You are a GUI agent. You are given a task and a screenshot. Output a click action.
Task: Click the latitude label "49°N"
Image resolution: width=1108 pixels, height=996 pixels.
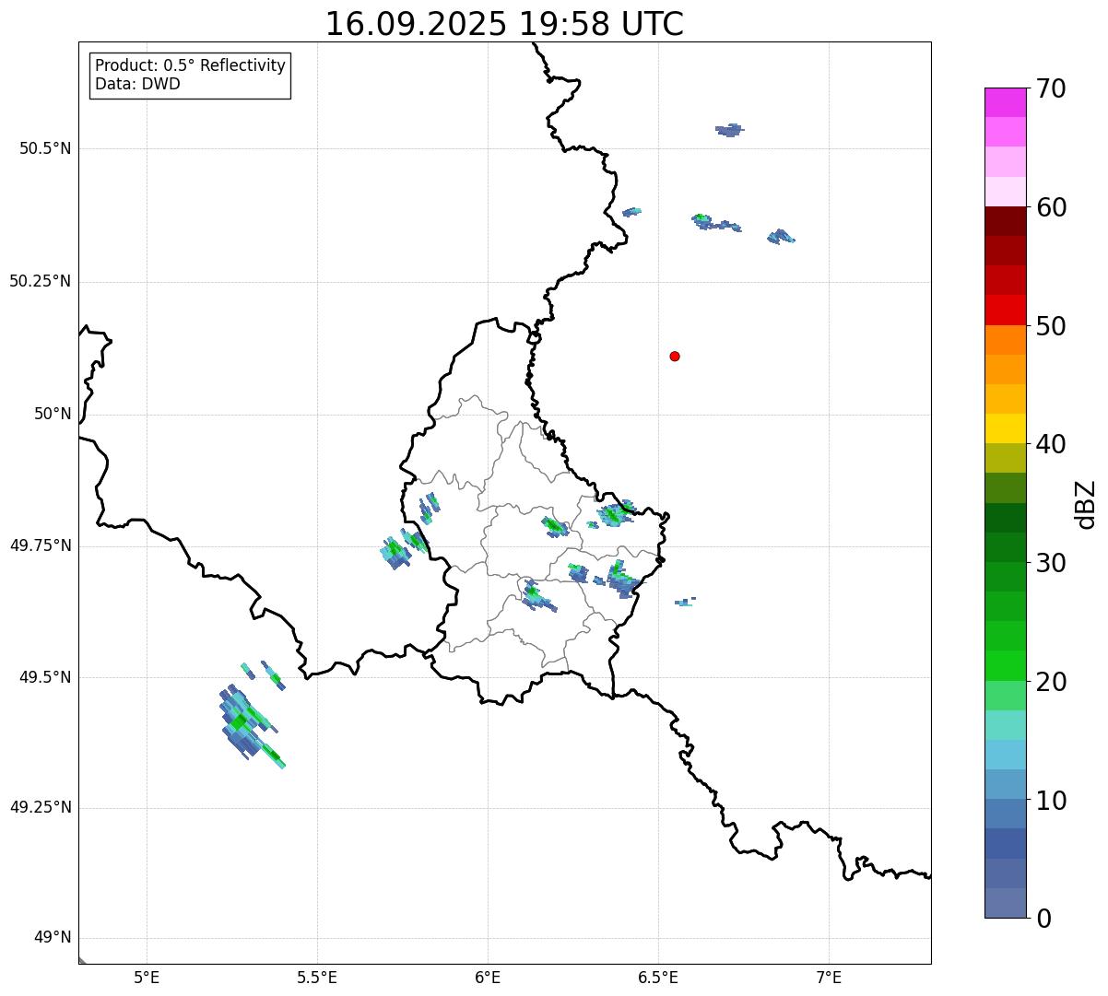(x=53, y=938)
